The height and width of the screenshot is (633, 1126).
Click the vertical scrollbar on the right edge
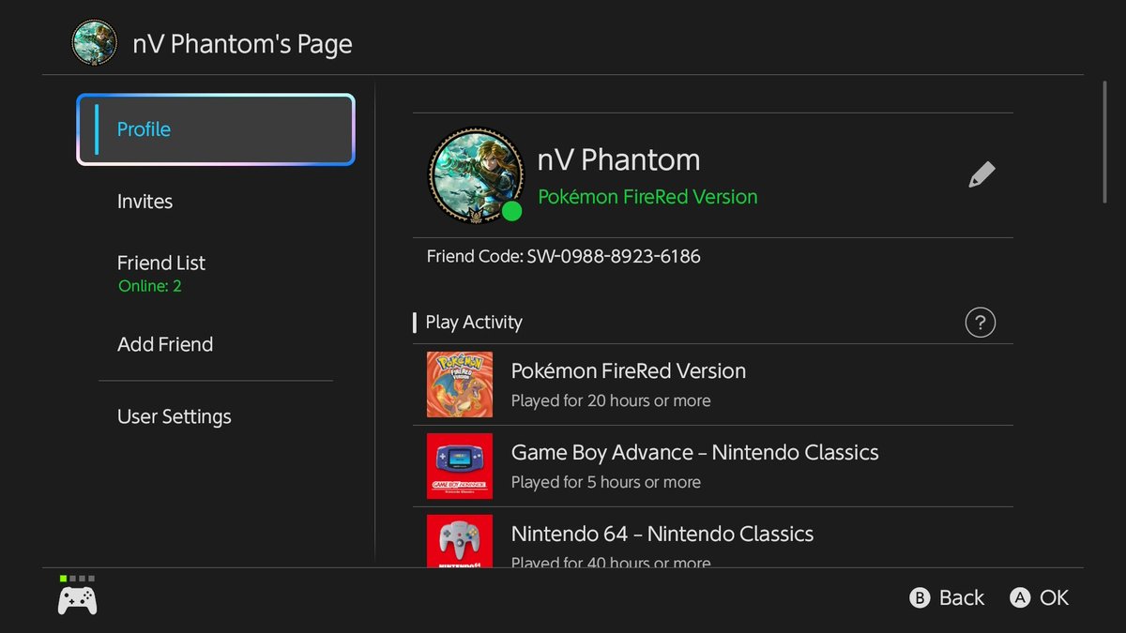1105,141
